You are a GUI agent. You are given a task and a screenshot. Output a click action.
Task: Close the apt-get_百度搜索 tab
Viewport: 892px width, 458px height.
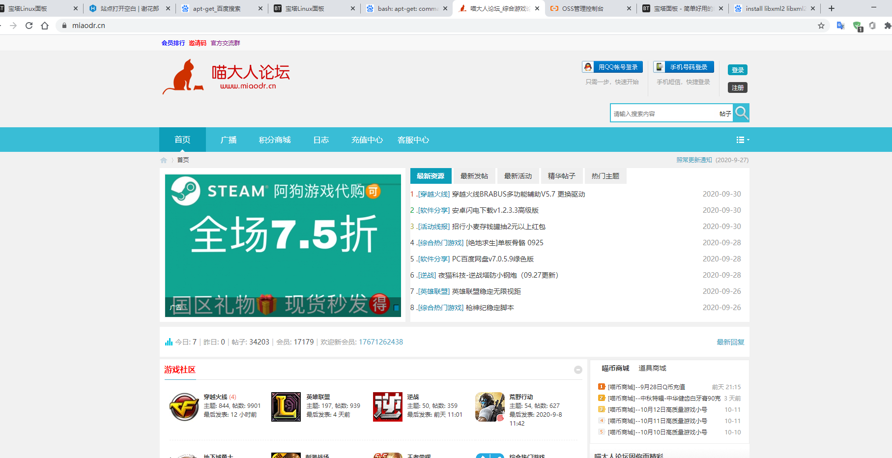pyautogui.click(x=260, y=8)
